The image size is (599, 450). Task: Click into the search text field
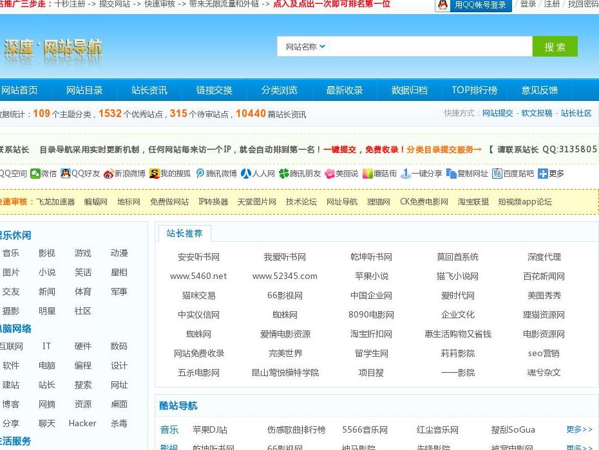pyautogui.click(x=430, y=46)
